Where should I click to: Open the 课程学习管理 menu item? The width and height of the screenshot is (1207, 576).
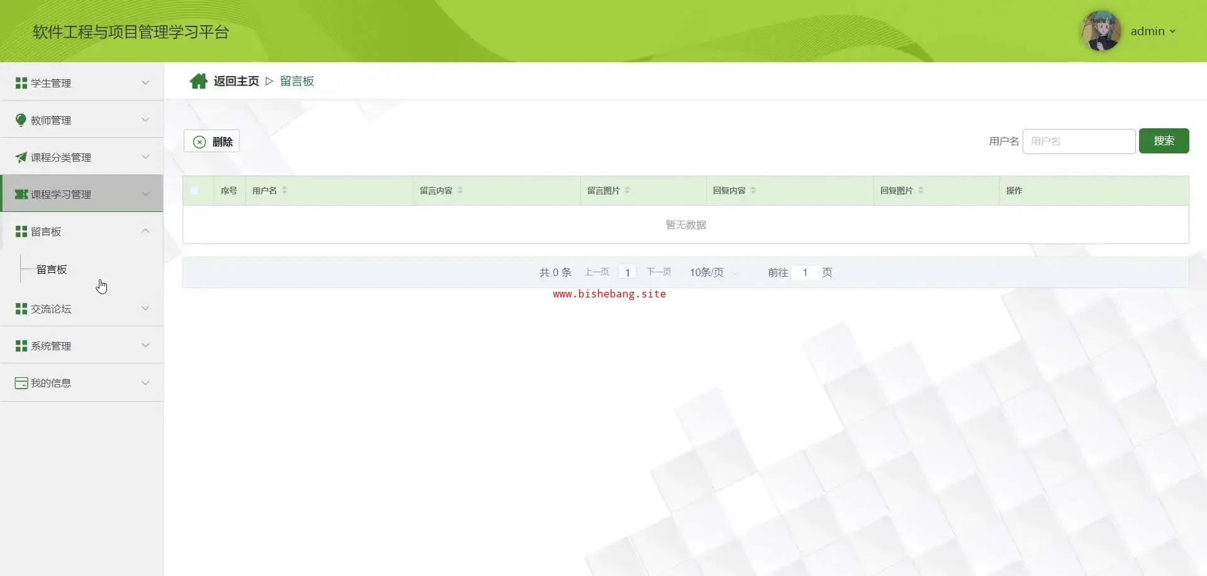(x=82, y=194)
